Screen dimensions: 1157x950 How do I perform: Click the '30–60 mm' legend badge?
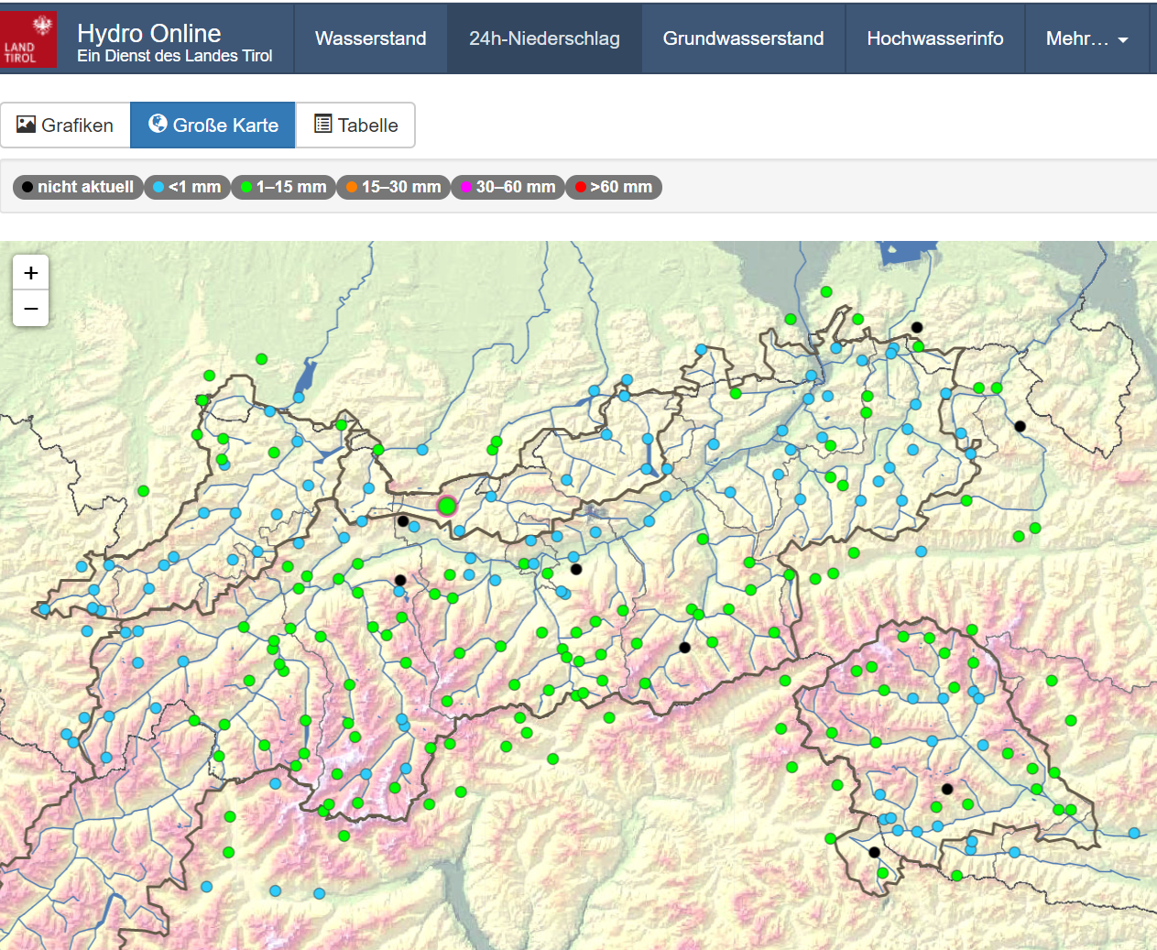(x=508, y=187)
